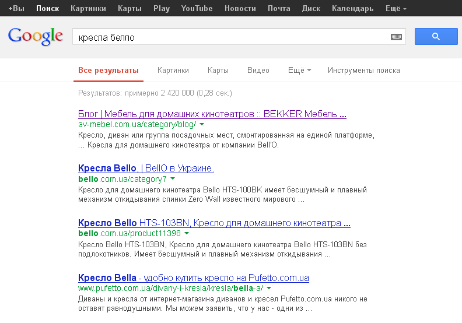Switch to the Видео results tab
462x323 pixels.
(x=258, y=71)
